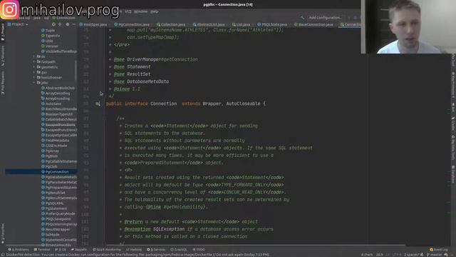This screenshot has width=456, height=257.
Task: Select the TypeInfo class in project tree
Action: (51, 36)
